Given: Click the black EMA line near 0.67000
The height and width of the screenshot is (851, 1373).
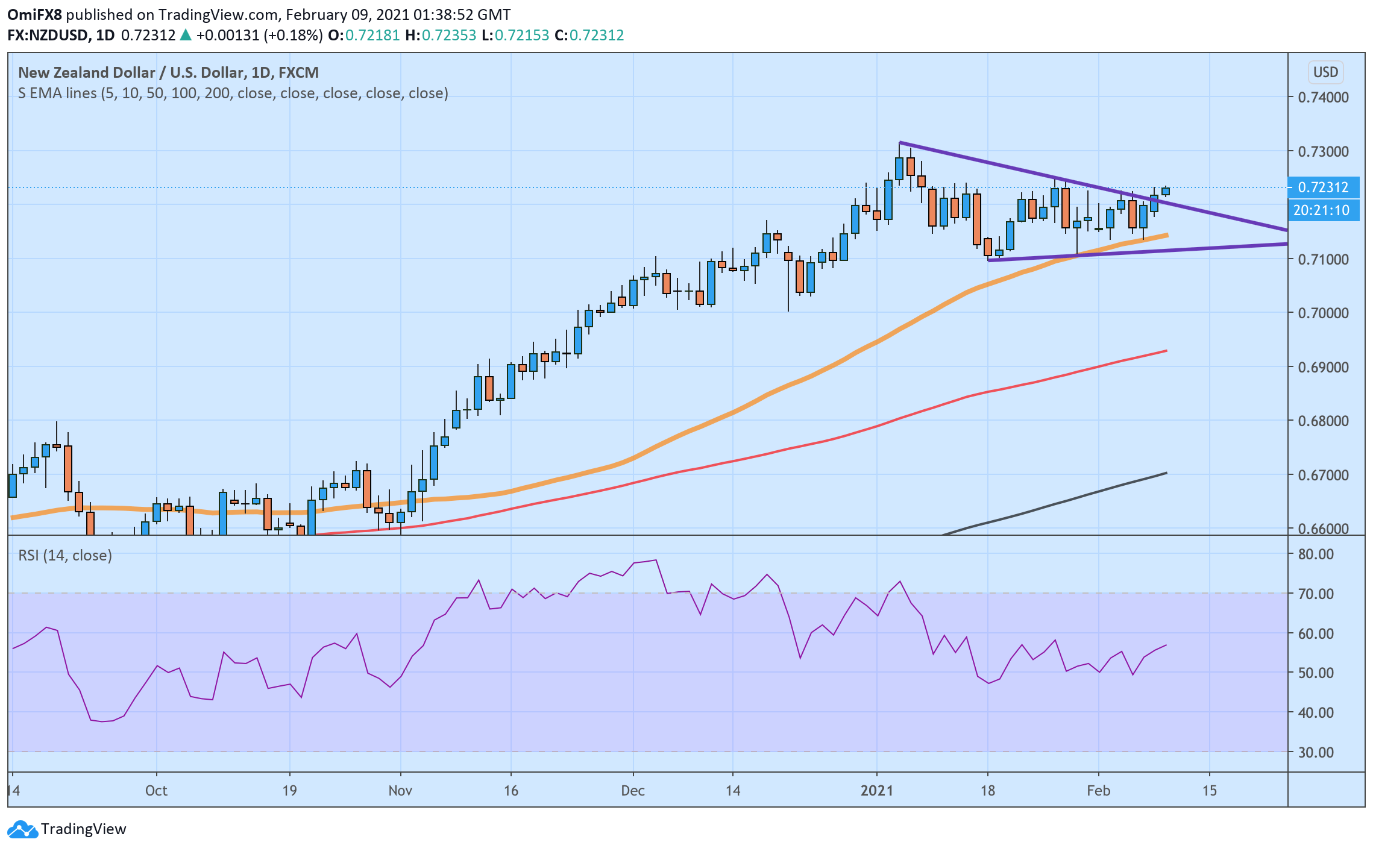Looking at the screenshot, I should (1145, 479).
